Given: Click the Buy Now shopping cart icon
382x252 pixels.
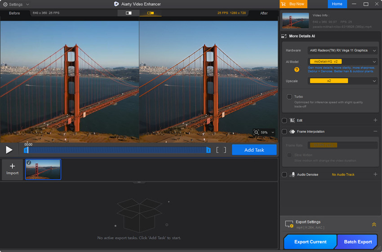Looking at the screenshot, I should [283, 4].
